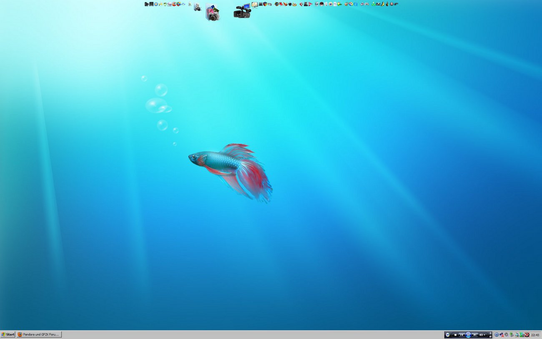542x339 pixels.
Task: Switch to Pandora und GP2X Forum window
Action: tap(39, 334)
